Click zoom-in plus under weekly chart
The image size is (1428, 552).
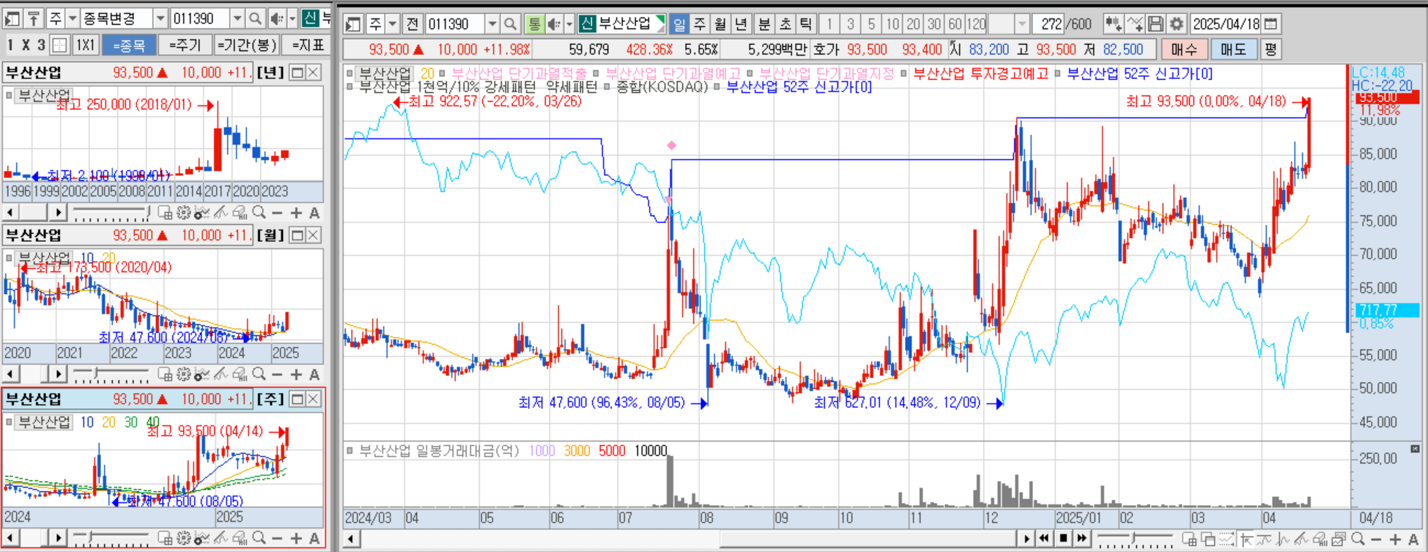[296, 538]
